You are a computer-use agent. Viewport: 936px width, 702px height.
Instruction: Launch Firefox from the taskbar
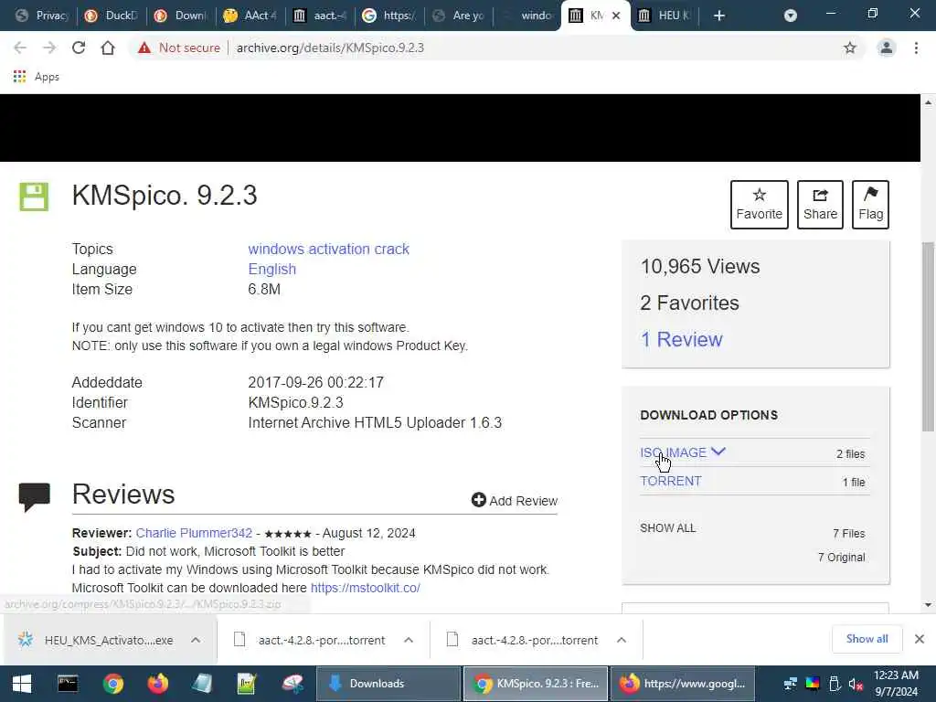point(157,684)
